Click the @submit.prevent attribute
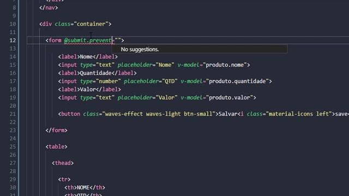 88,40
